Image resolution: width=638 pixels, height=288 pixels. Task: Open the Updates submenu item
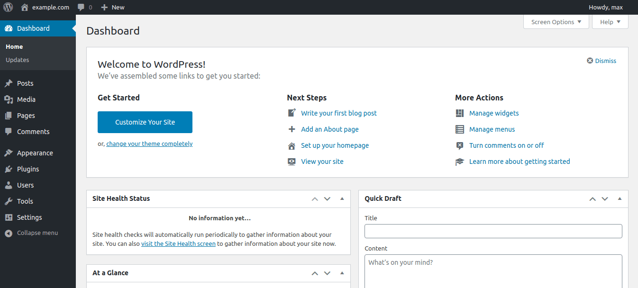point(18,60)
